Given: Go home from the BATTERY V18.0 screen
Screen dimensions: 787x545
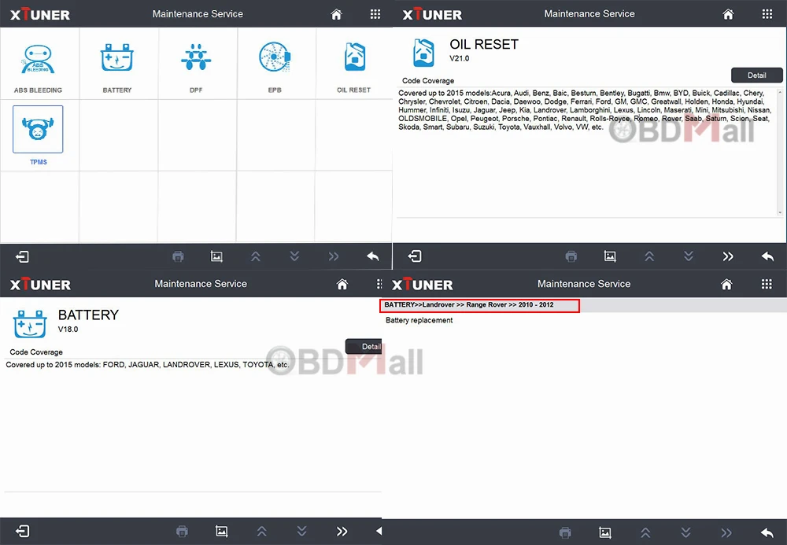Looking at the screenshot, I should pos(342,285).
